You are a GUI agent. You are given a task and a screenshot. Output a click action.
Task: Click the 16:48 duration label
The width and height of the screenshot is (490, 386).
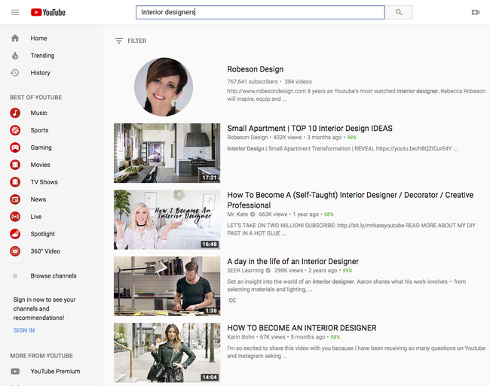210,244
